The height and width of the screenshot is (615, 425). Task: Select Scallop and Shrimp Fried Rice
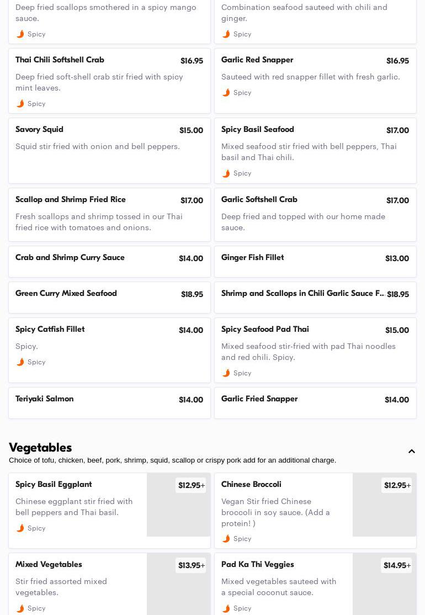[109, 214]
